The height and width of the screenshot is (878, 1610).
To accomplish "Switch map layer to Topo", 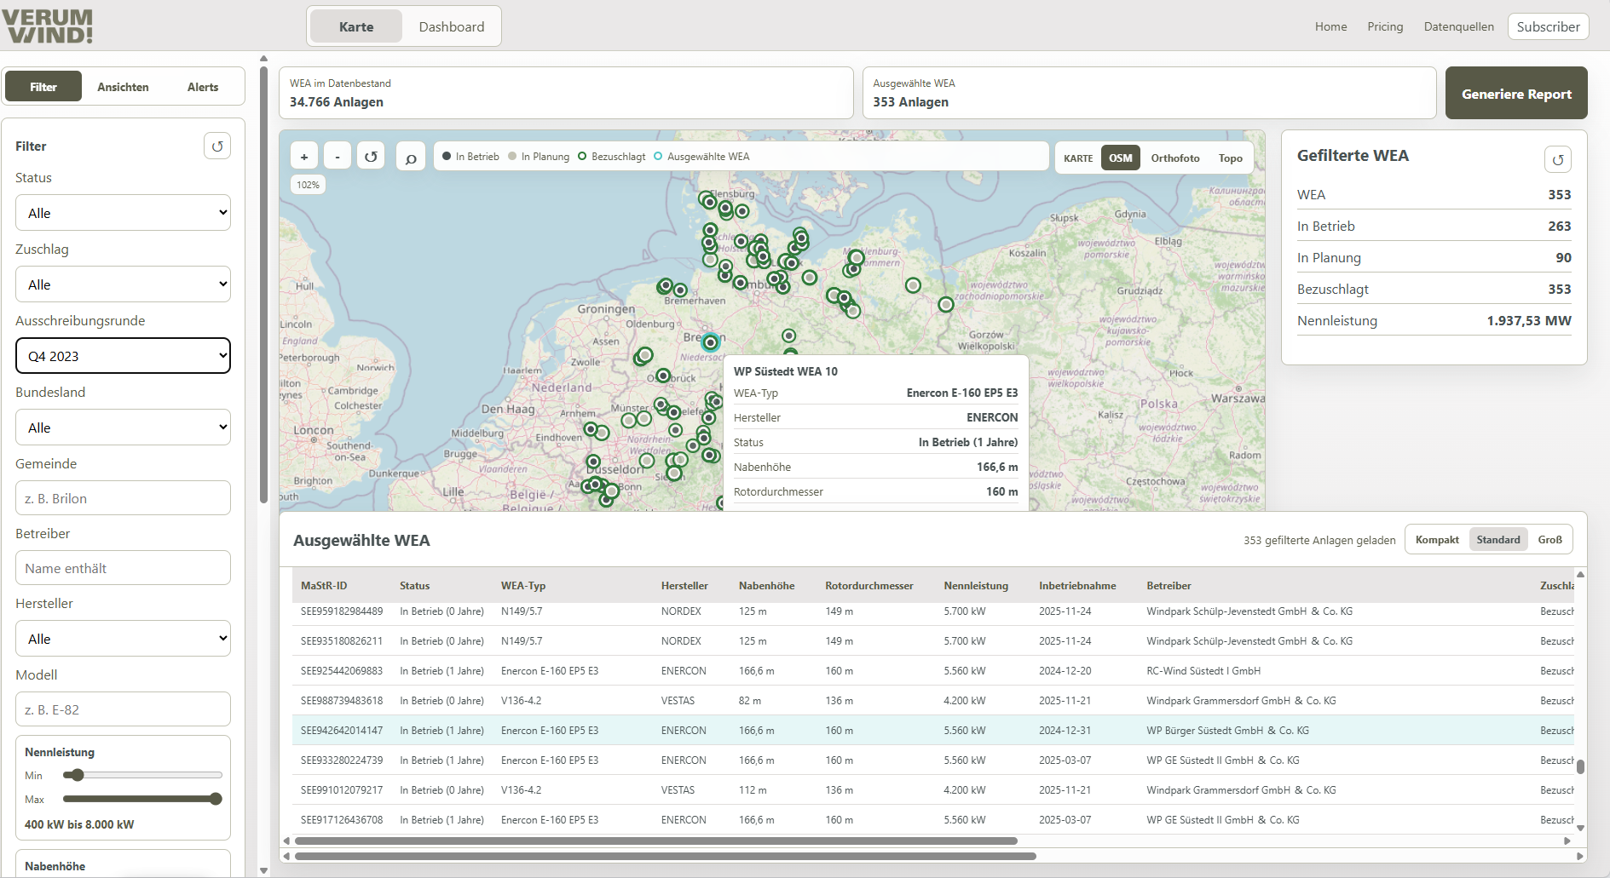I will (1231, 158).
